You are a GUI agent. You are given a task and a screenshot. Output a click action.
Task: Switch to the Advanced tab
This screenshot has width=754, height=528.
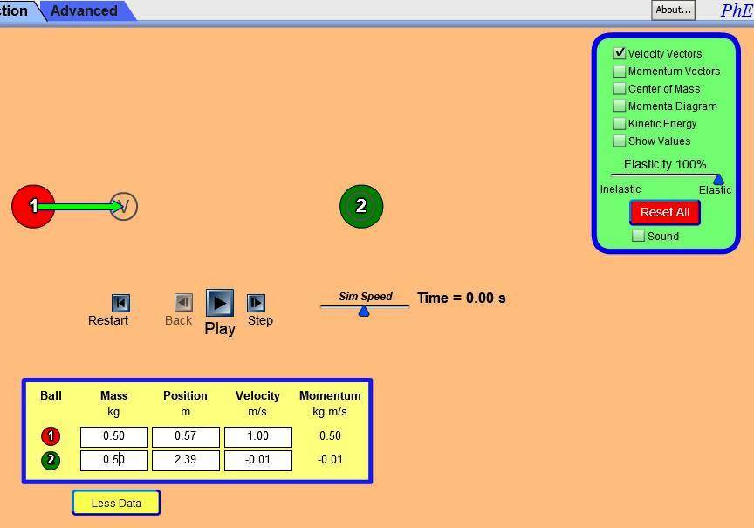point(84,10)
